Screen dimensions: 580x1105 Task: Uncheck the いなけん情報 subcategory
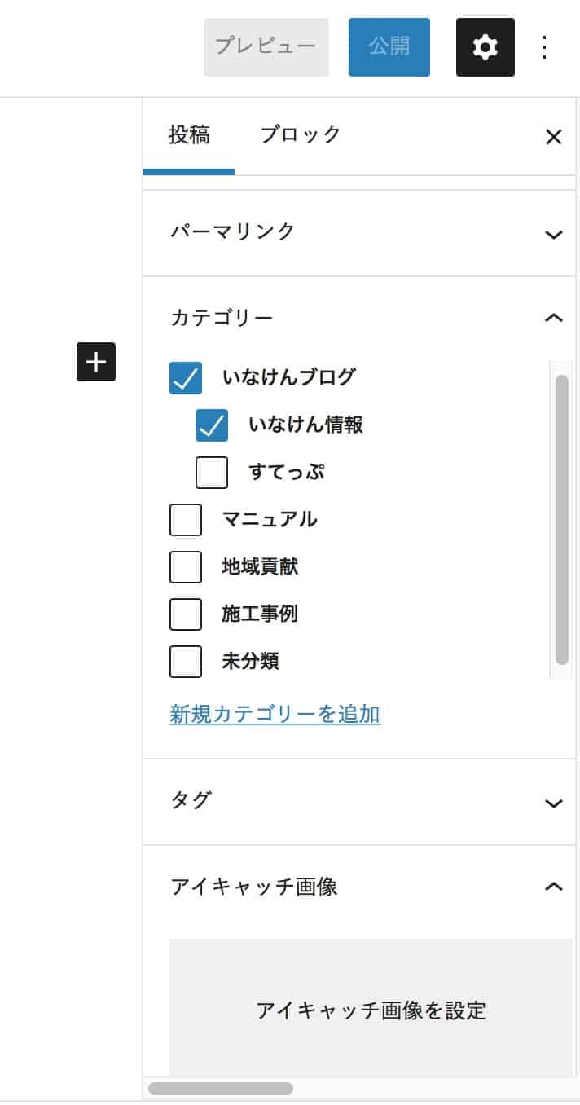tap(212, 425)
